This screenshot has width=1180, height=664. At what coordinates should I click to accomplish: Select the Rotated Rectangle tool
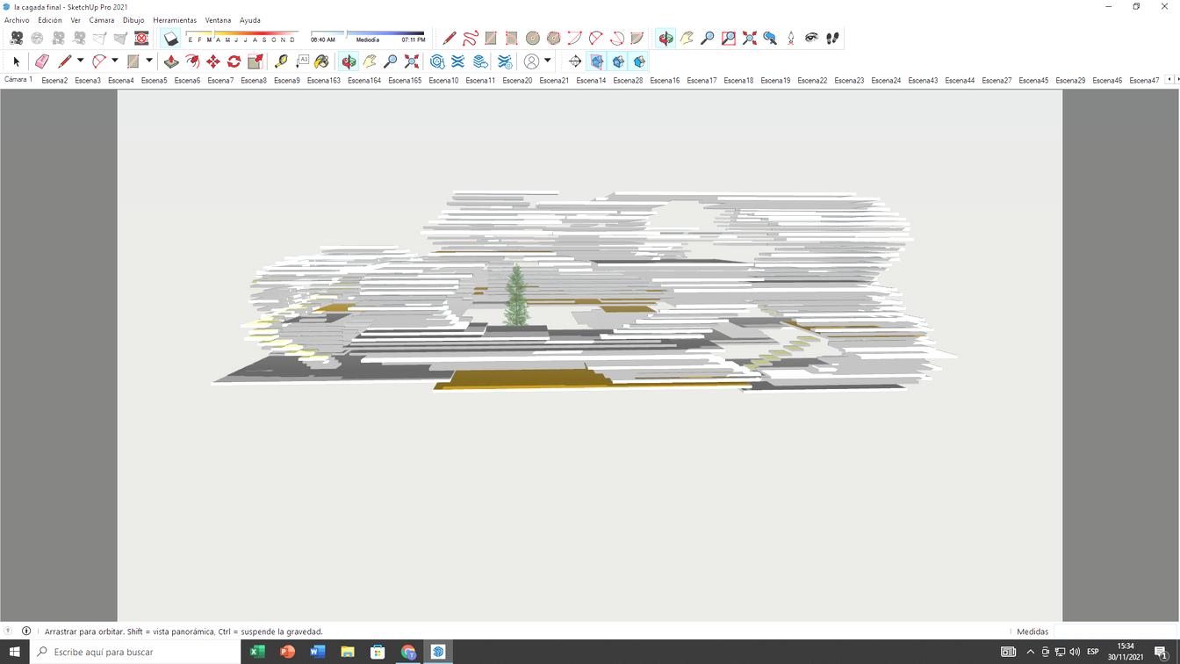[x=512, y=38]
